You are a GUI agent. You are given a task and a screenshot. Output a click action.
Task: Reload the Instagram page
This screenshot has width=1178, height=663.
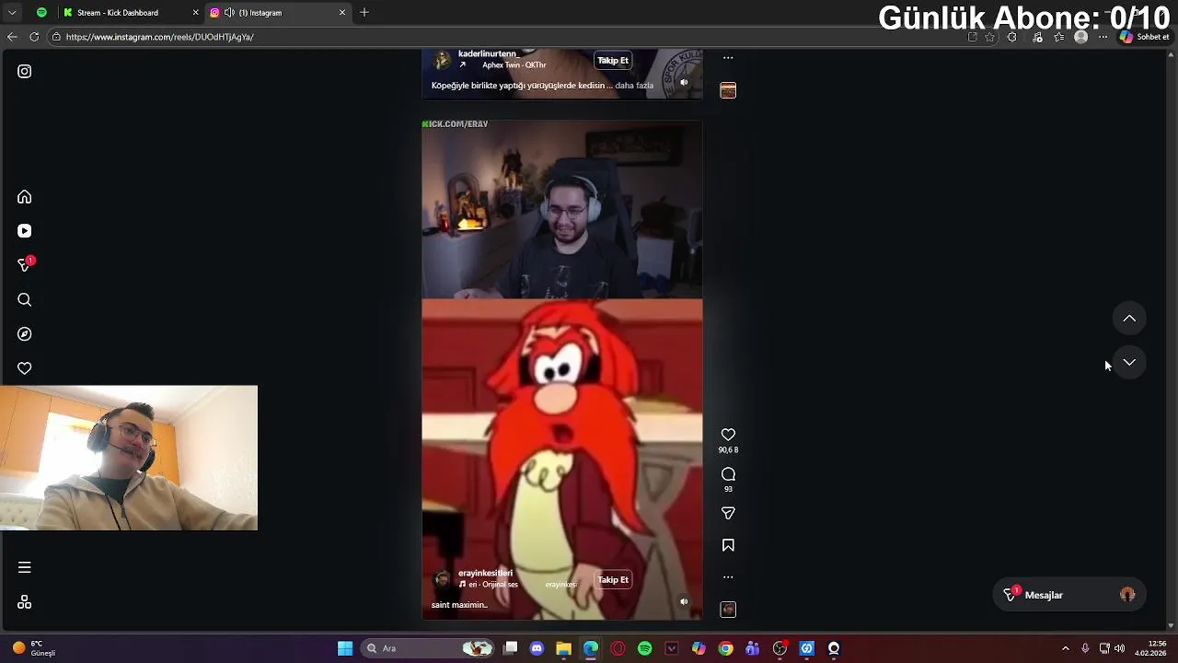tap(34, 37)
